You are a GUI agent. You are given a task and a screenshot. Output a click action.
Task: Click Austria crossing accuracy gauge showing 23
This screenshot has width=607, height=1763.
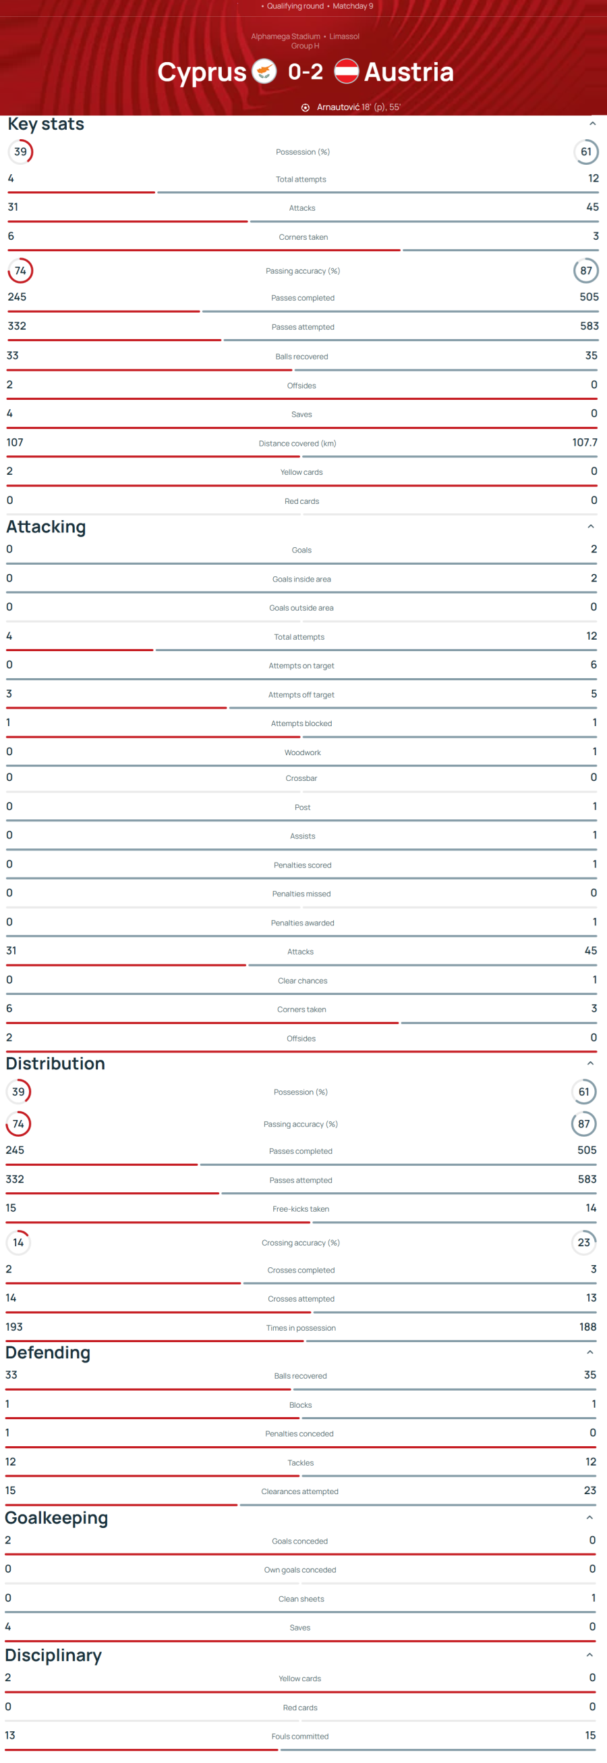[x=584, y=1242]
